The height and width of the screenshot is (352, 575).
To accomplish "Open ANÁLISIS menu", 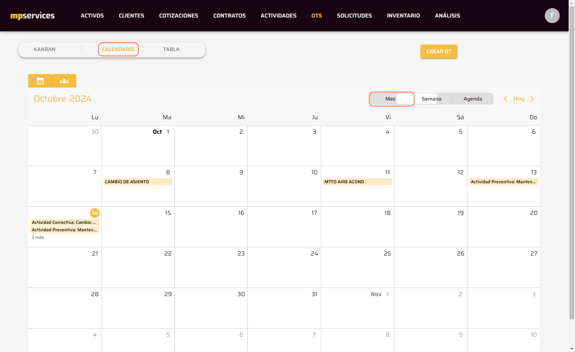I will click(x=447, y=16).
